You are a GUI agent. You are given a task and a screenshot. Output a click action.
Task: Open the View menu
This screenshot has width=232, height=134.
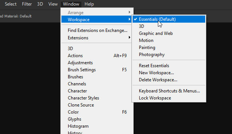tap(53, 4)
